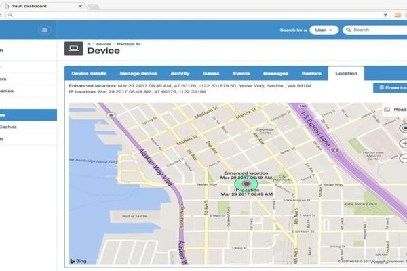This screenshot has width=407, height=271.
Task: Click the IP location coordinates text
Action: 137,92
